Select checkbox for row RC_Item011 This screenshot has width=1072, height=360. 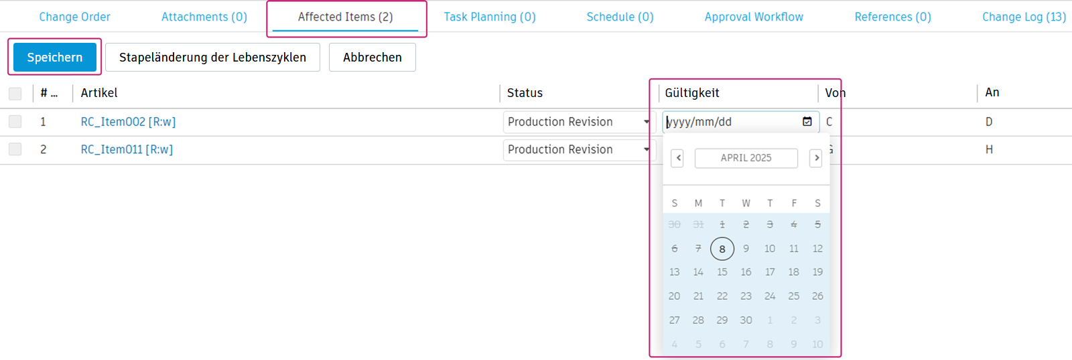click(x=15, y=149)
